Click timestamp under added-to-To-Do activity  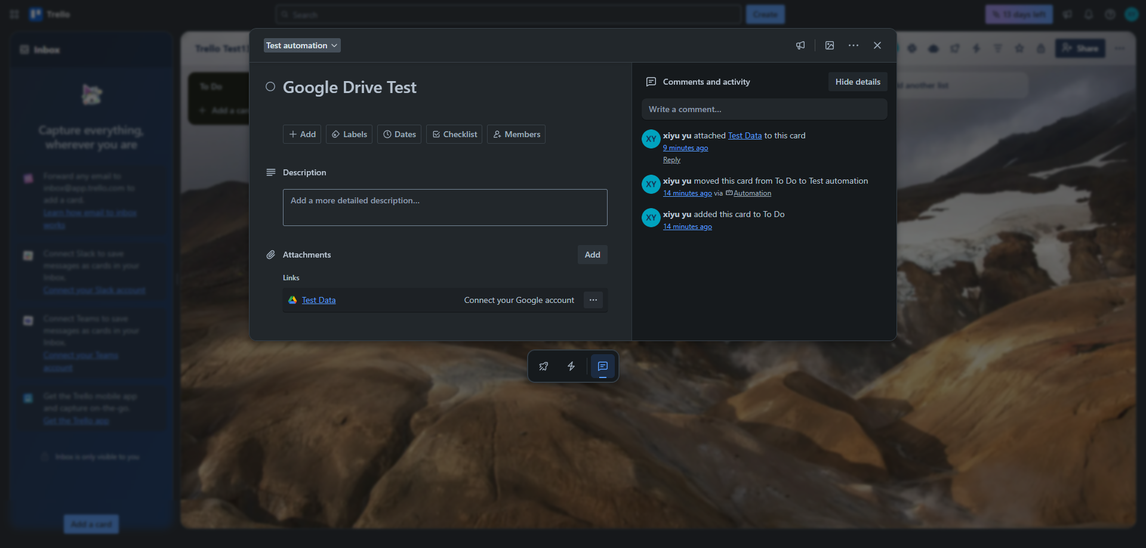click(x=688, y=227)
